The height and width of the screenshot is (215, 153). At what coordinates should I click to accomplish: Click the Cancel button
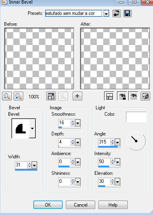[81, 205]
